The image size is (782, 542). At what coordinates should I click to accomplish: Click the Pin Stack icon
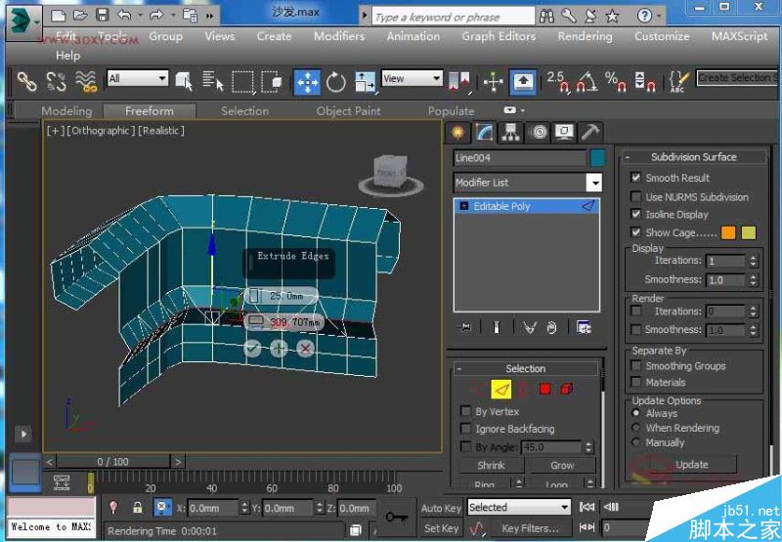(x=465, y=327)
